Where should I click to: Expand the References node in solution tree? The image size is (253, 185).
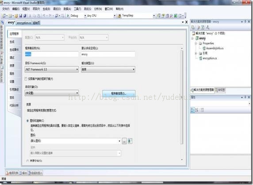point(195,53)
